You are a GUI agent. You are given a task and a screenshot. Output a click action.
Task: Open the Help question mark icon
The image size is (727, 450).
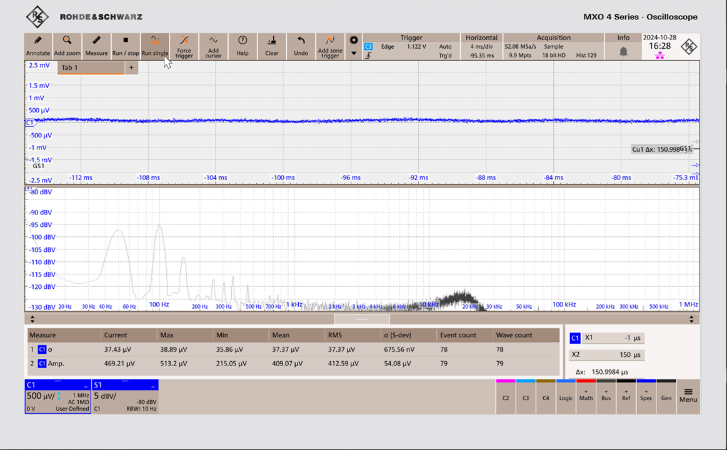pos(243,46)
